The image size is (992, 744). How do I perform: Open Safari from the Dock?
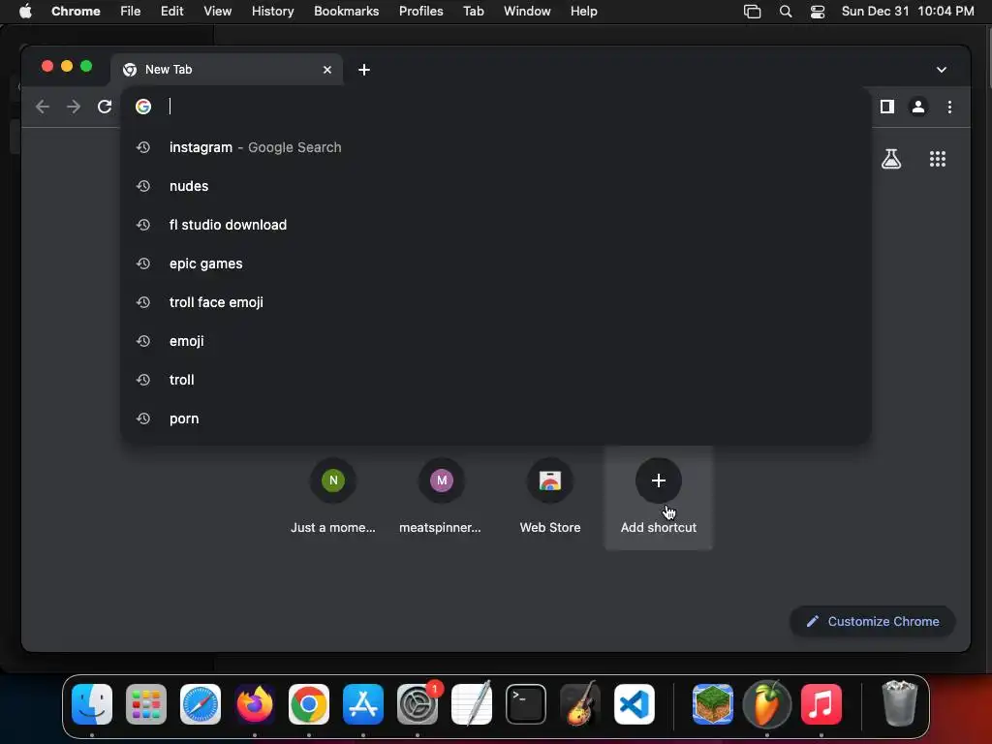click(x=201, y=703)
